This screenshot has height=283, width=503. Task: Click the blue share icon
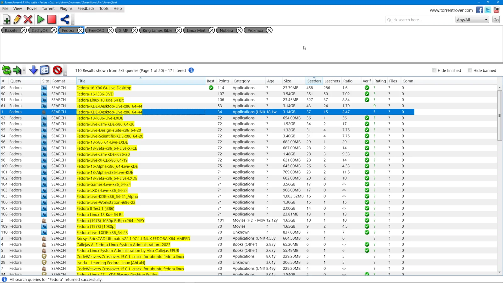tap(64, 19)
